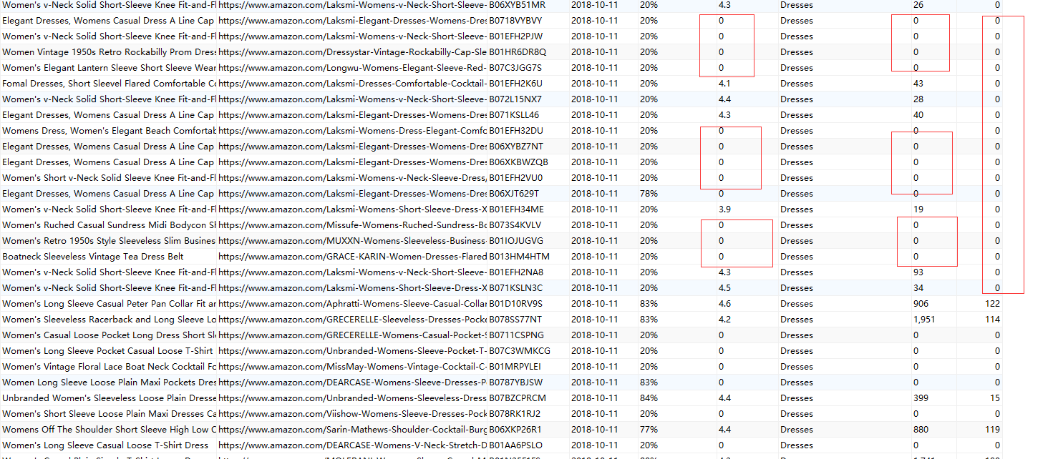The height and width of the screenshot is (459, 1058).
Task: Click the 1,951 review count cell
Action: click(924, 319)
